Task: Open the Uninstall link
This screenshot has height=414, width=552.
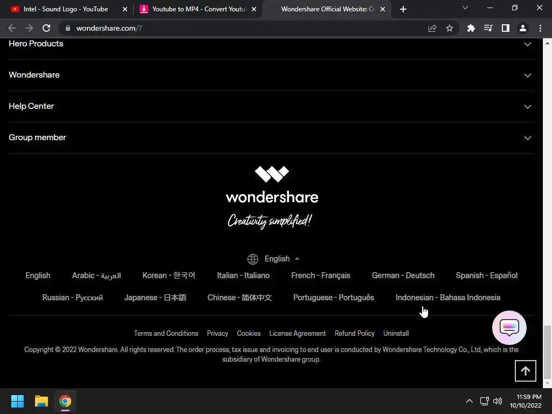Action: coord(396,333)
